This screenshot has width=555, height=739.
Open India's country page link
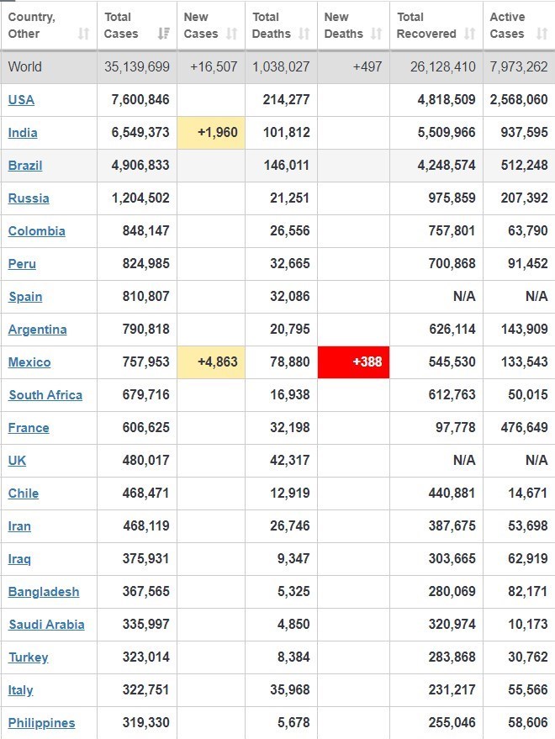click(x=23, y=133)
